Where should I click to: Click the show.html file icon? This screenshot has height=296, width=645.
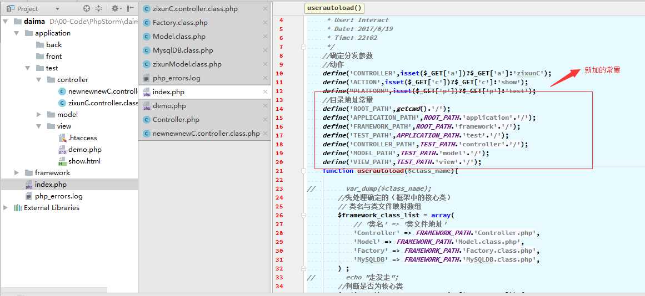click(x=63, y=161)
